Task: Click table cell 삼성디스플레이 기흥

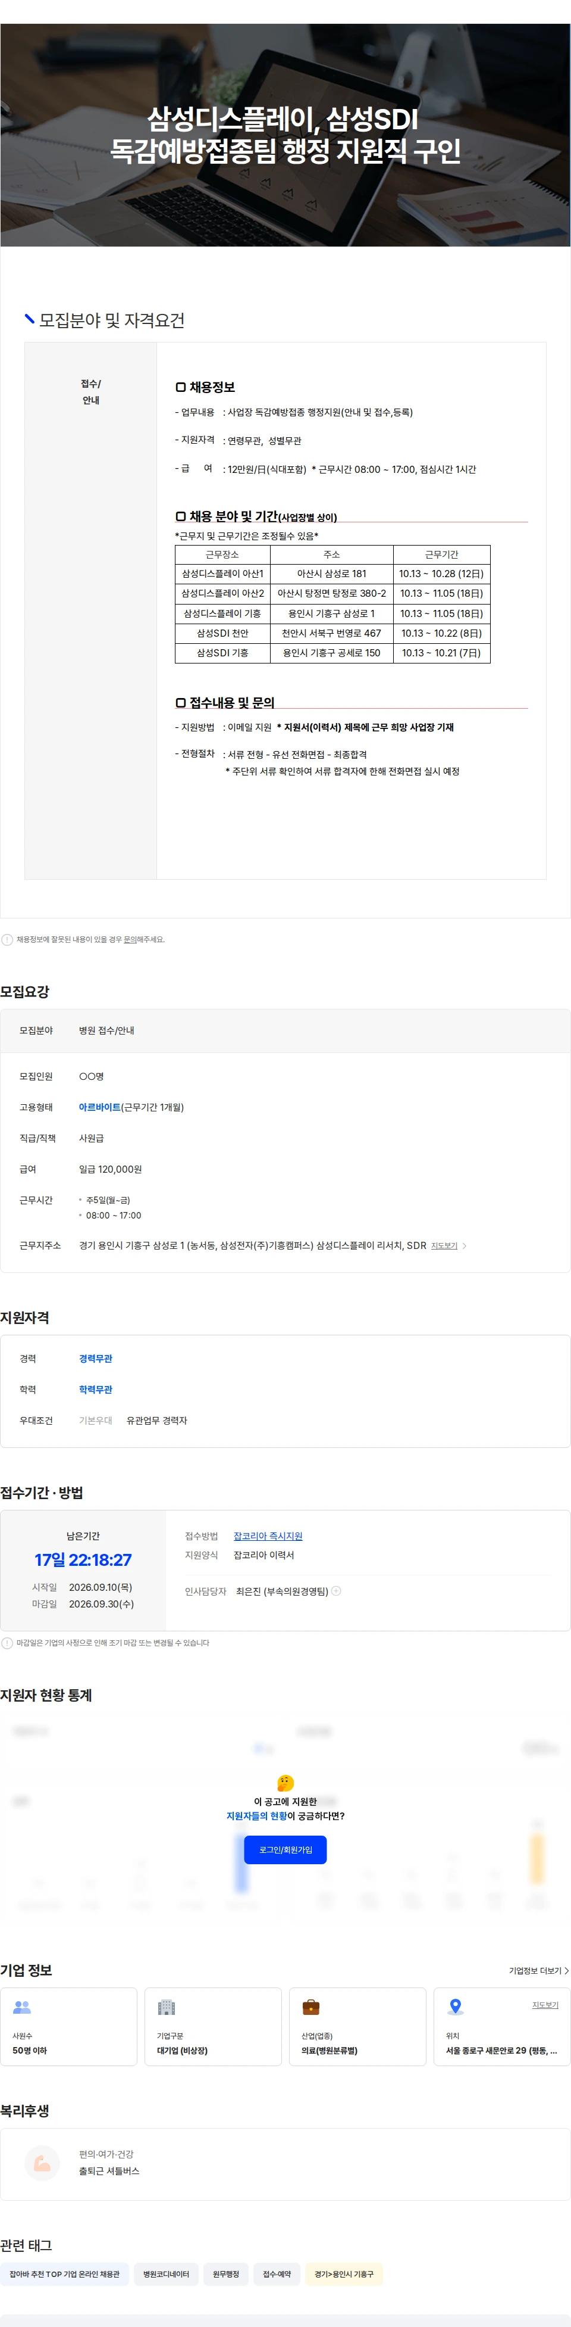Action: pos(223,613)
